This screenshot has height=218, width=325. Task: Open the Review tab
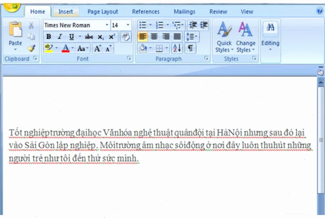point(218,12)
